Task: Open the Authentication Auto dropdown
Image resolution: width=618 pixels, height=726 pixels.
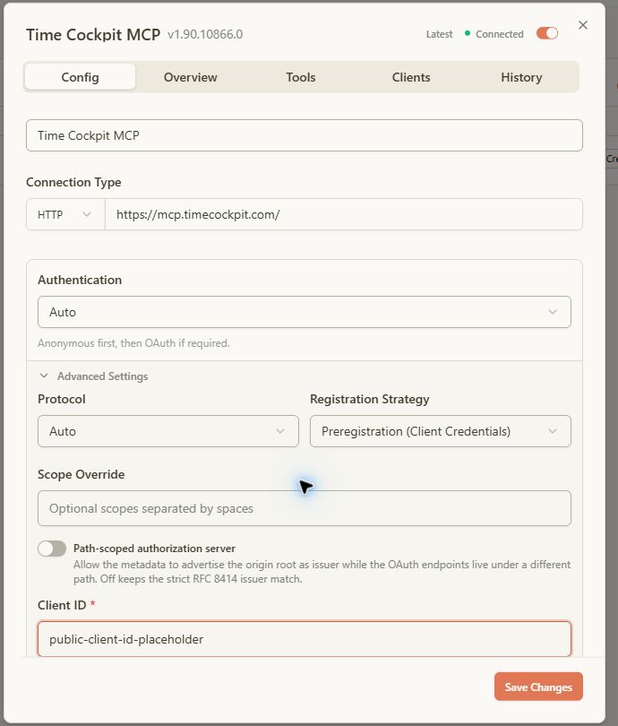Action: (305, 312)
